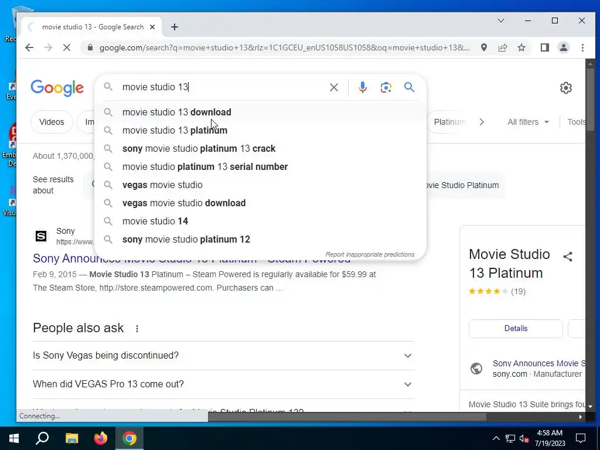This screenshot has width=600, height=450.
Task: Open the location permission icon in address bar
Action: [484, 47]
